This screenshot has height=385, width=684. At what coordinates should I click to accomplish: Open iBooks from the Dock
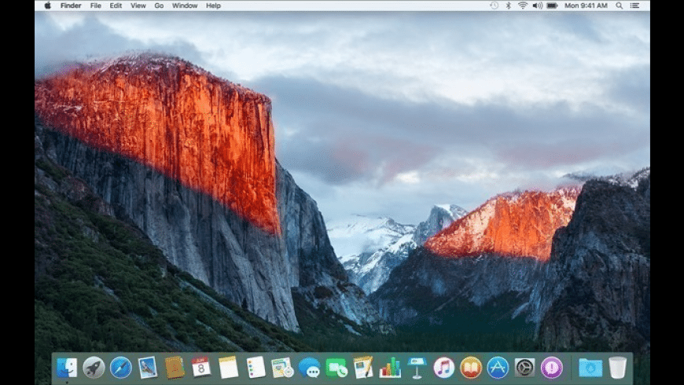pos(471,368)
